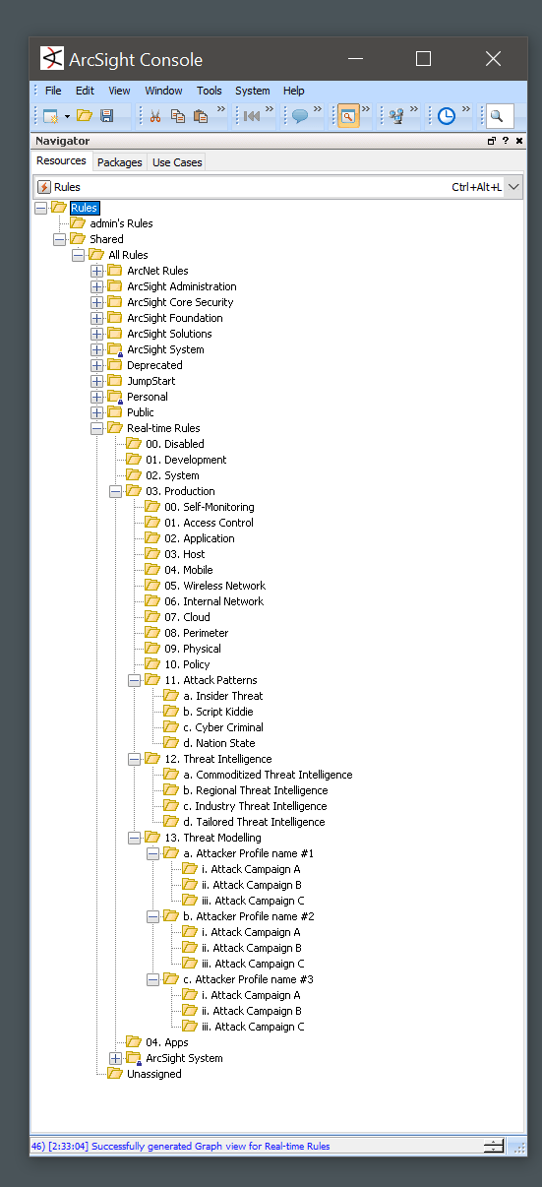Click the 00. Disabled folder icon
The width and height of the screenshot is (542, 1187).
click(133, 444)
